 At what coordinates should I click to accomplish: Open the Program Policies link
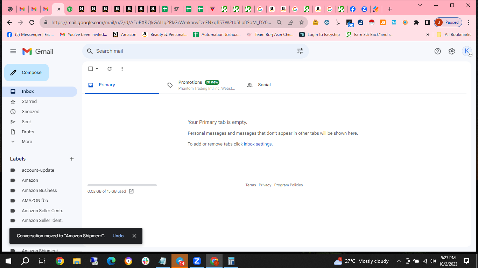pyautogui.click(x=288, y=185)
